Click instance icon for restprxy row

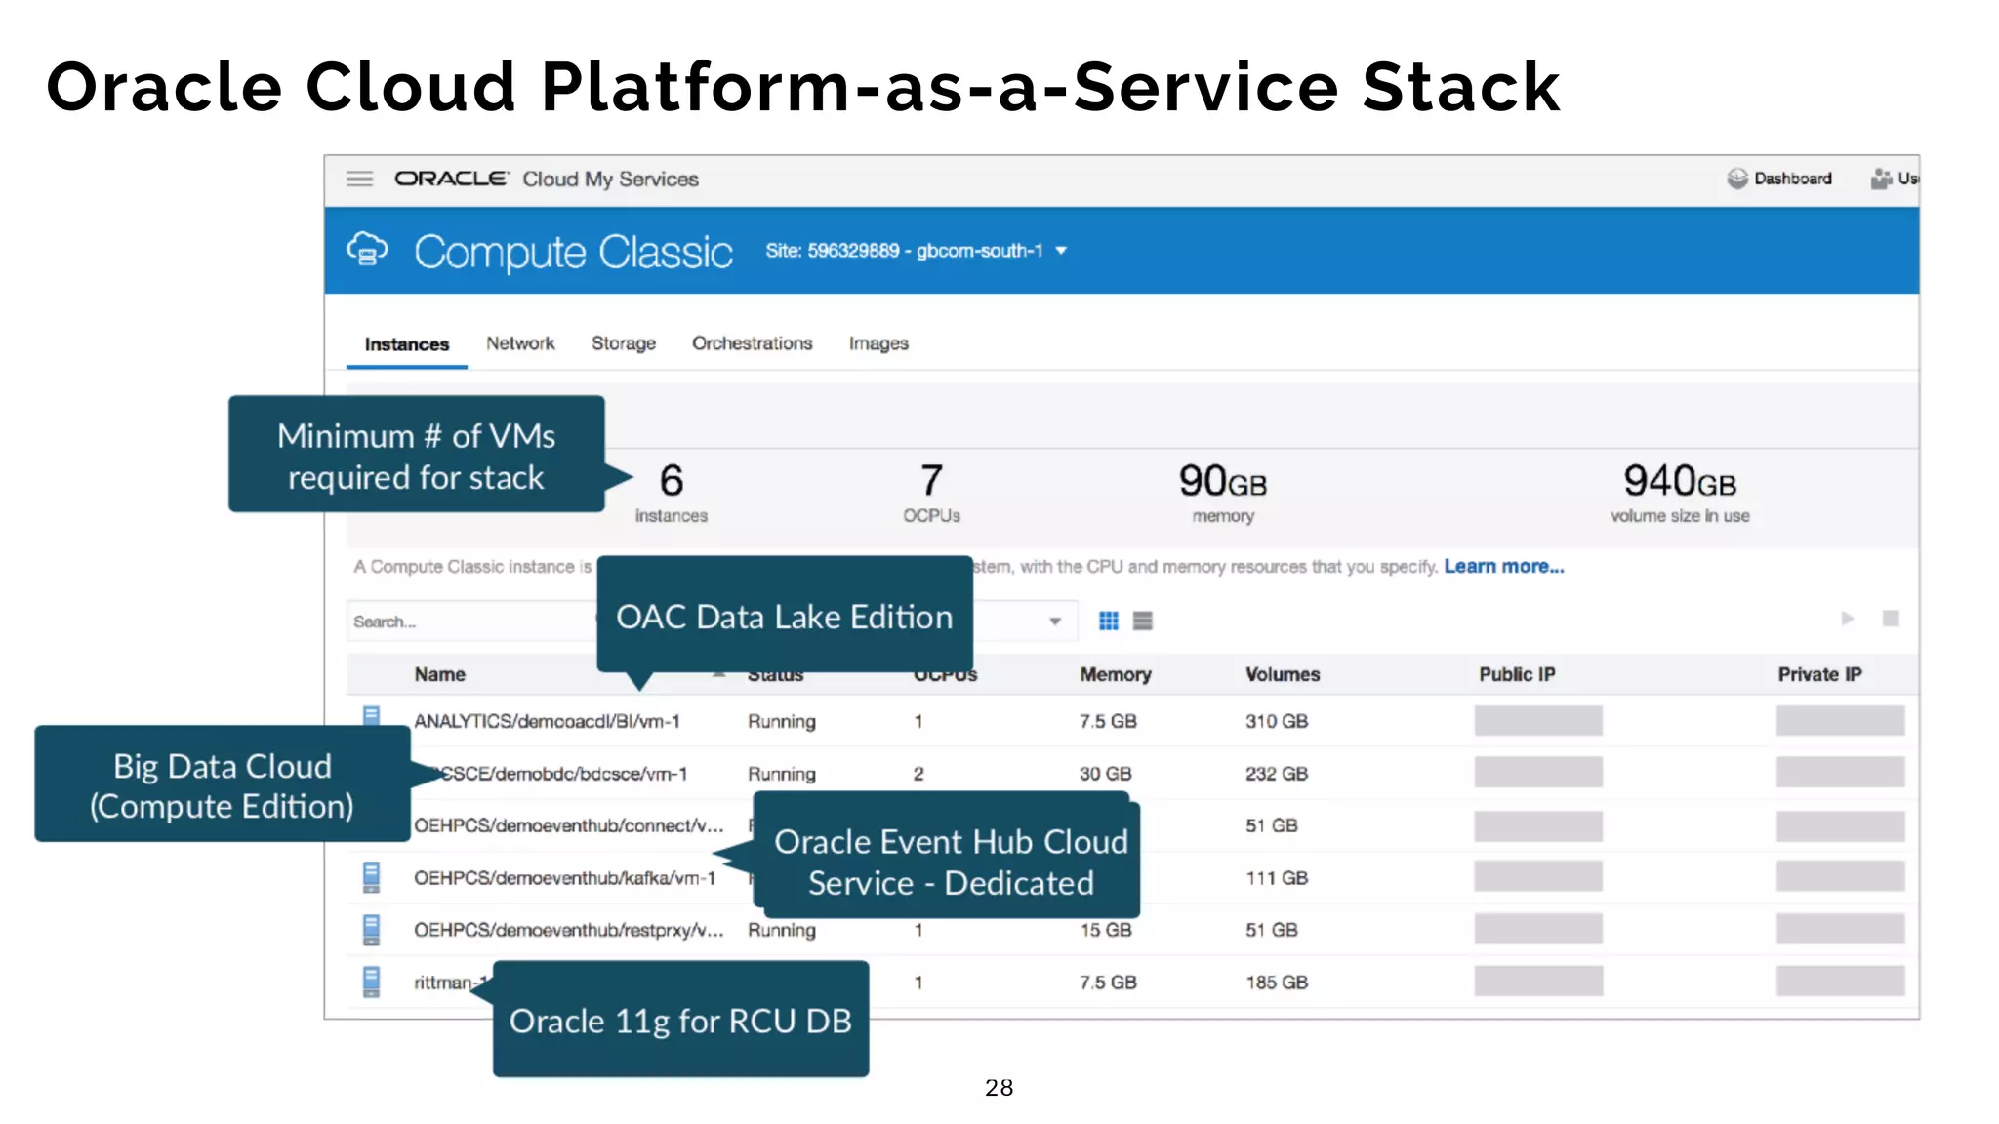371,930
